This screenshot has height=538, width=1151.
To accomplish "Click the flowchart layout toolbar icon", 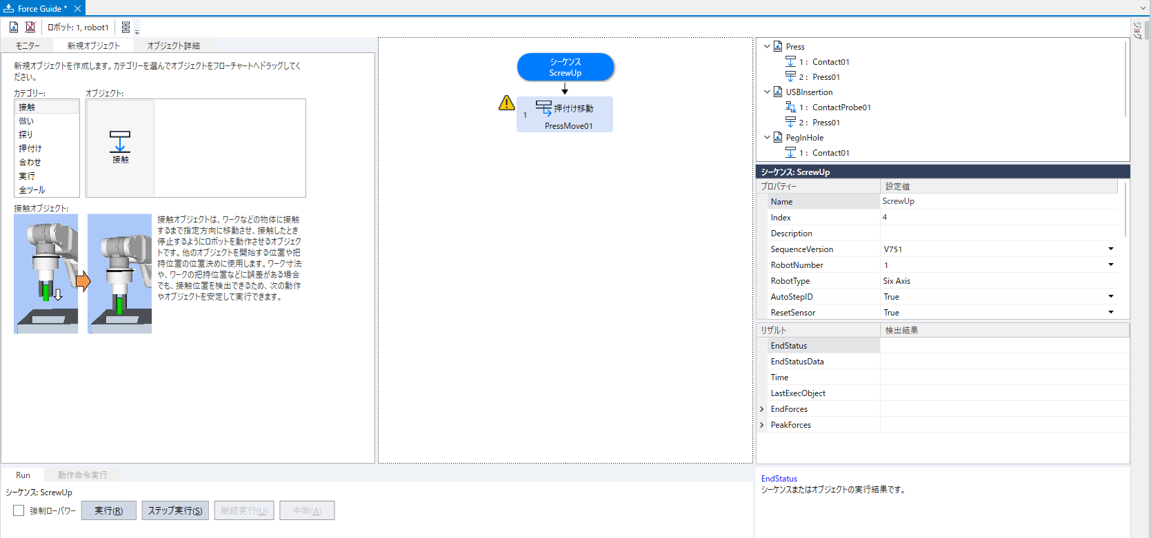I will click(126, 28).
